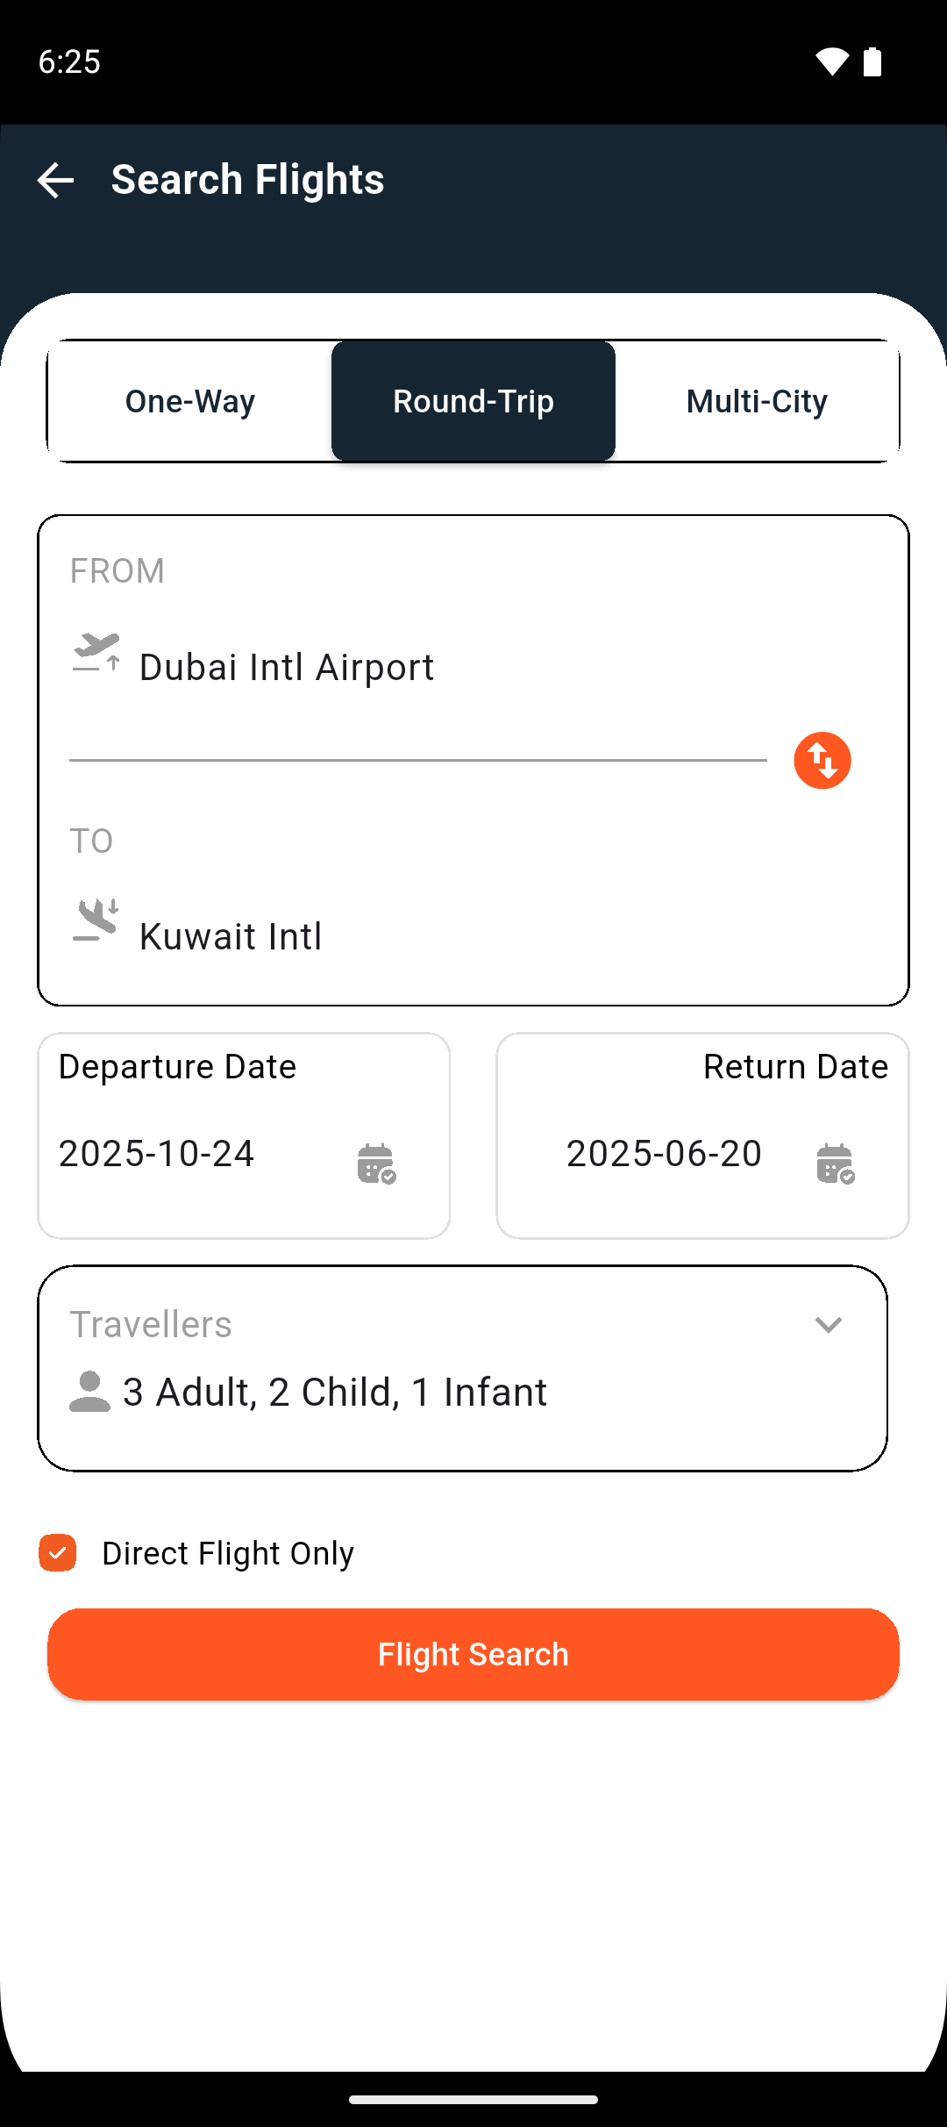Open the 3 Adult, 2 Child, 1 Infant selector
Screen dimensions: 947x2127
click(335, 1393)
